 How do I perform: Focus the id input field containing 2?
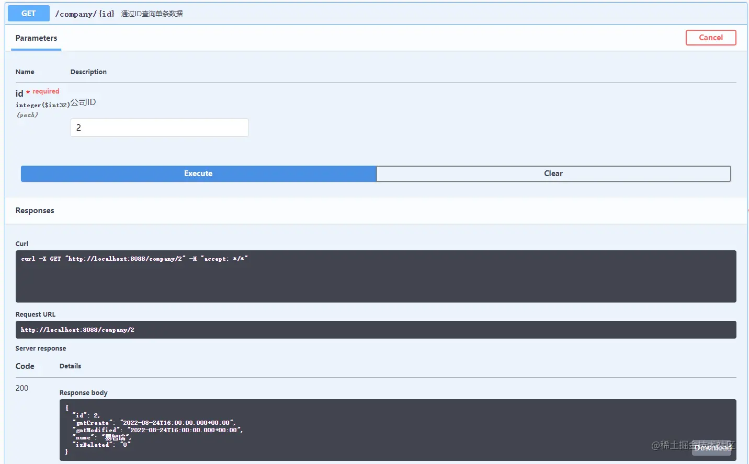coord(160,127)
